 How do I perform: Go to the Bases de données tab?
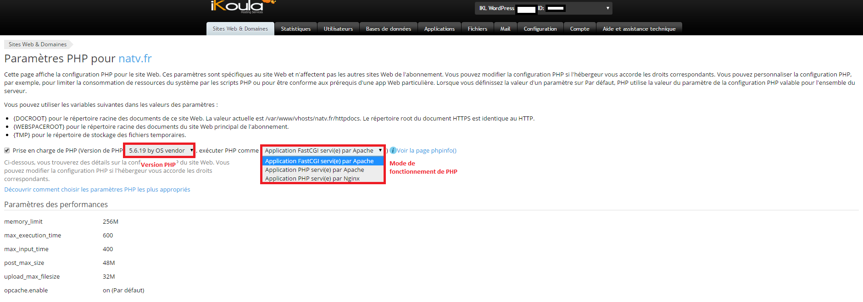coord(388,29)
